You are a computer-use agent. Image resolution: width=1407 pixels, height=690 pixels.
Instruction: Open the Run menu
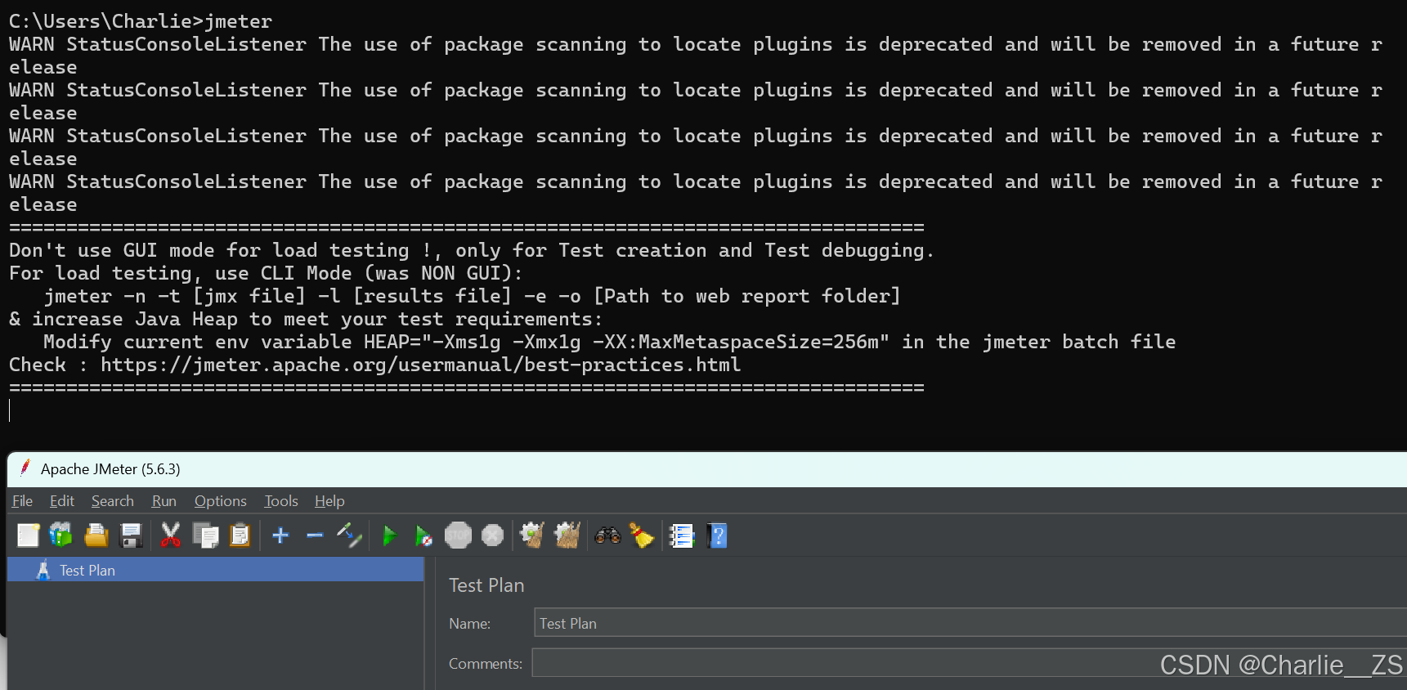point(164,501)
